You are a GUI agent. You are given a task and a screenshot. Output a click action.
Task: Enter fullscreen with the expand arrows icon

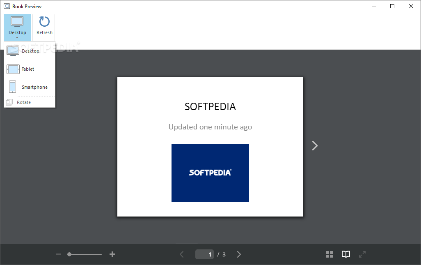(362, 254)
